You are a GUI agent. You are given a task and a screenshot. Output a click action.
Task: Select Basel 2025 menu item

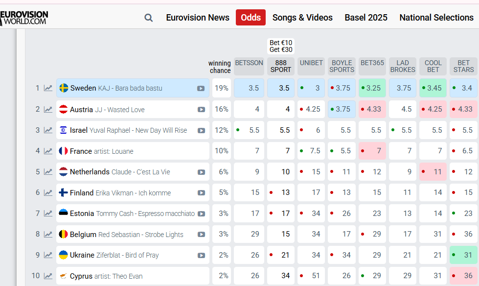366,18
